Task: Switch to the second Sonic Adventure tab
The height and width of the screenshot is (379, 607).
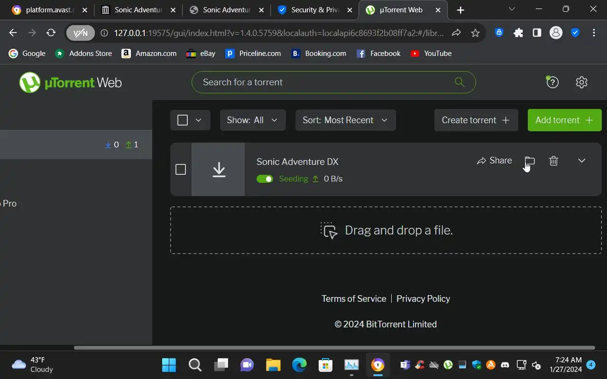Action: click(x=227, y=9)
